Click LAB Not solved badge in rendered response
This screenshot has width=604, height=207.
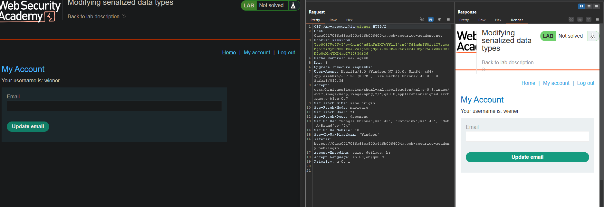pos(570,36)
